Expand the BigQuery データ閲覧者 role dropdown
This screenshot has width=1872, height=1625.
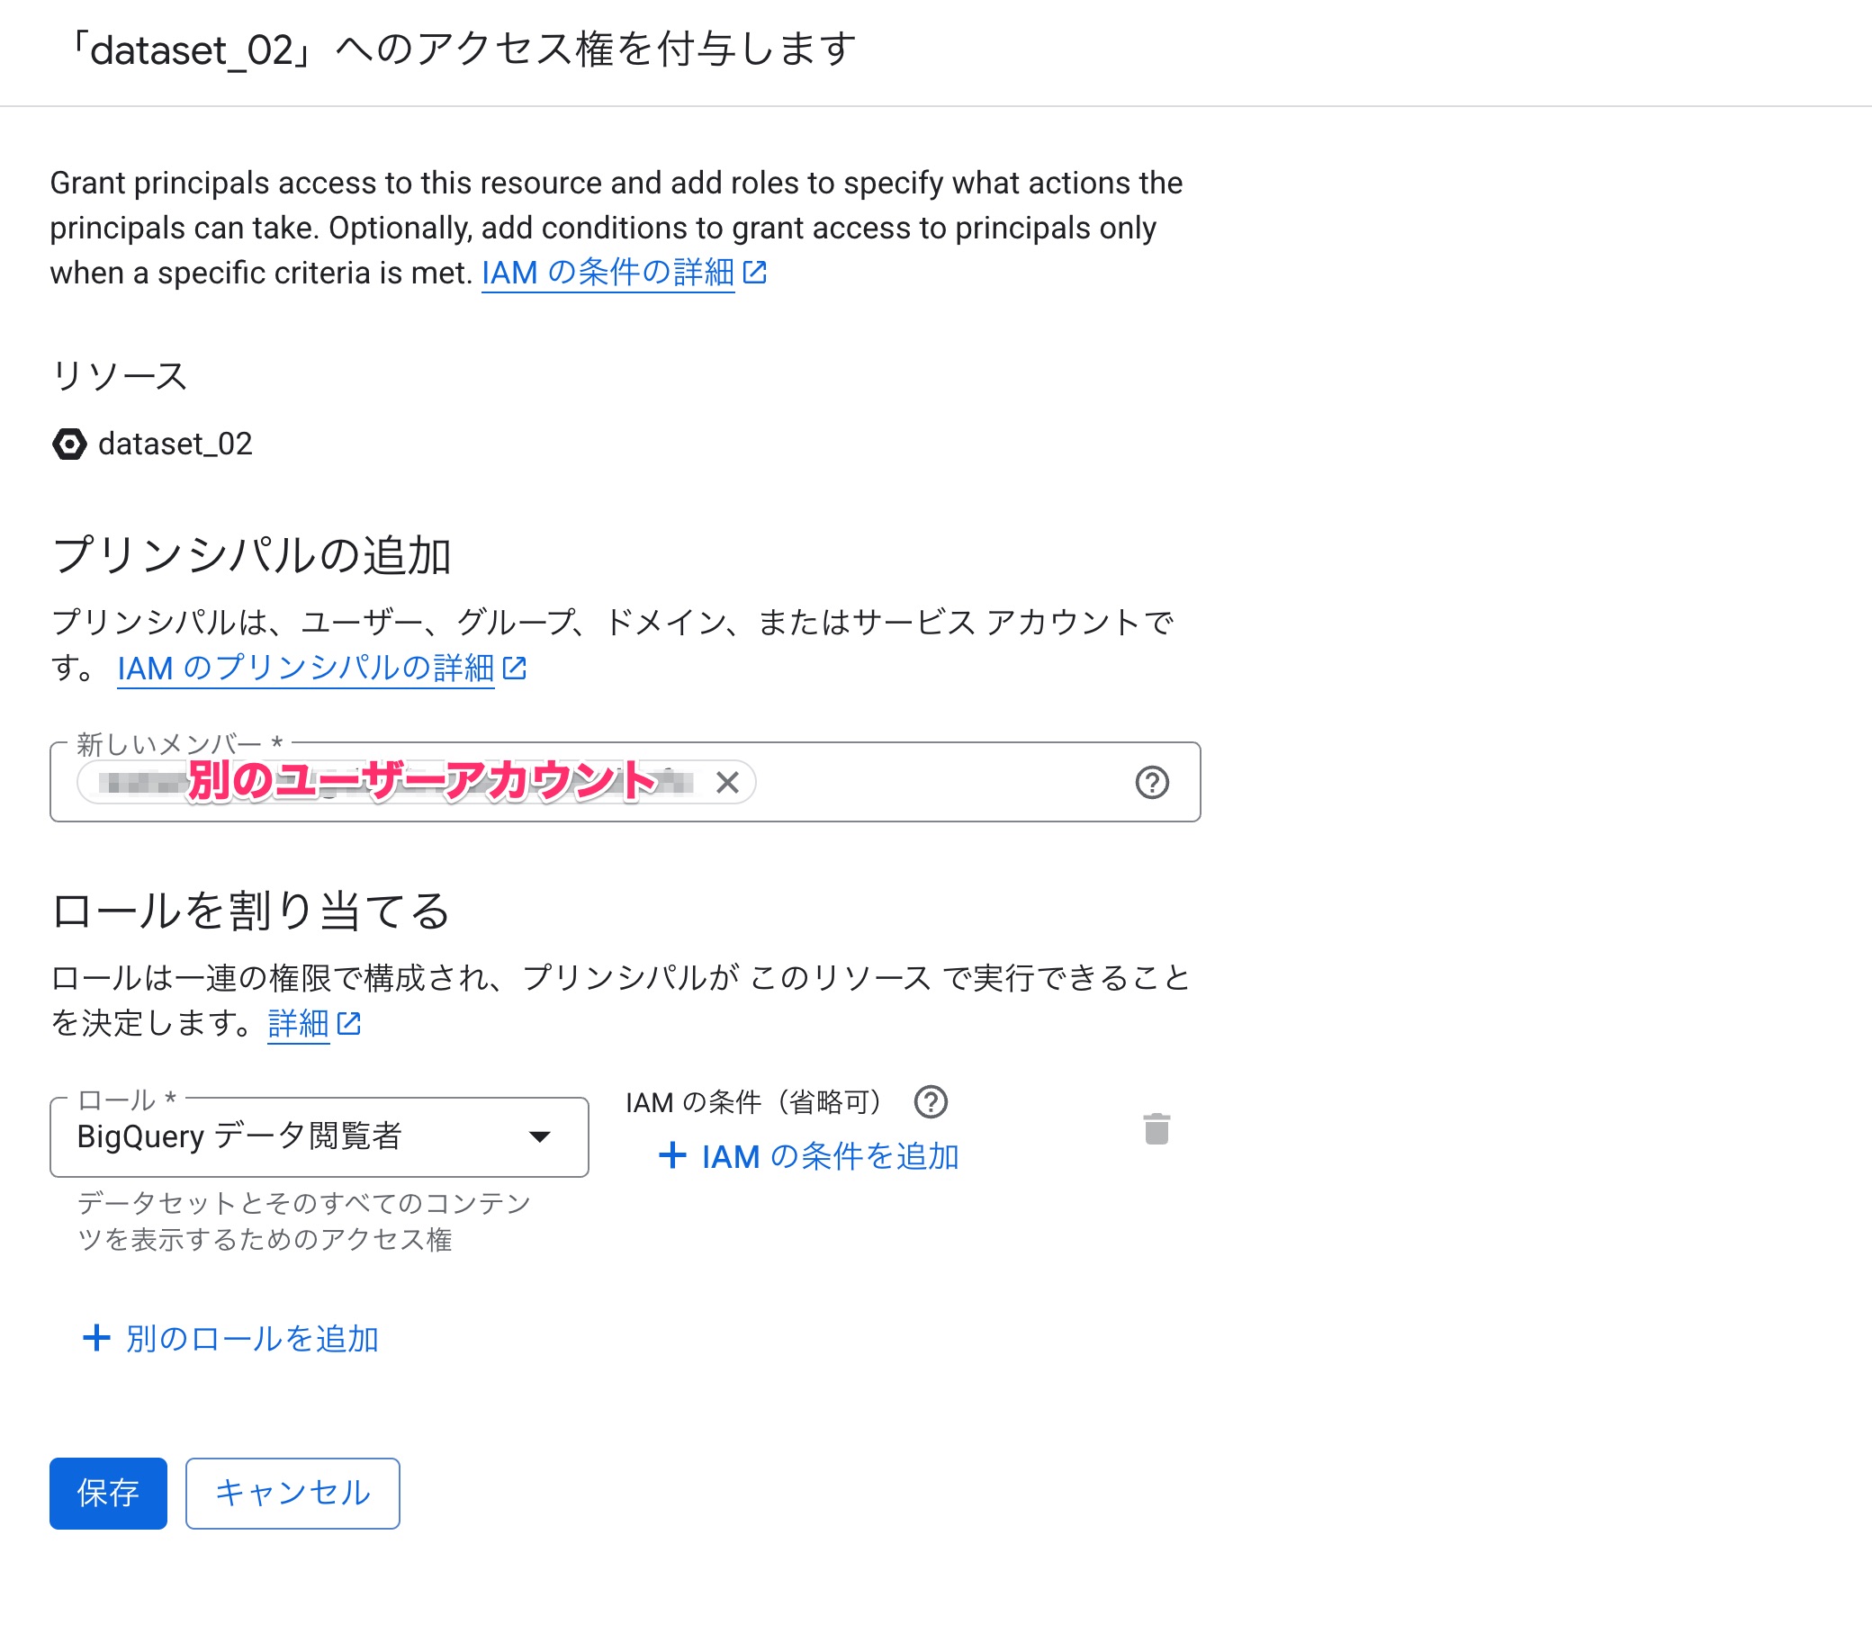319,1137
